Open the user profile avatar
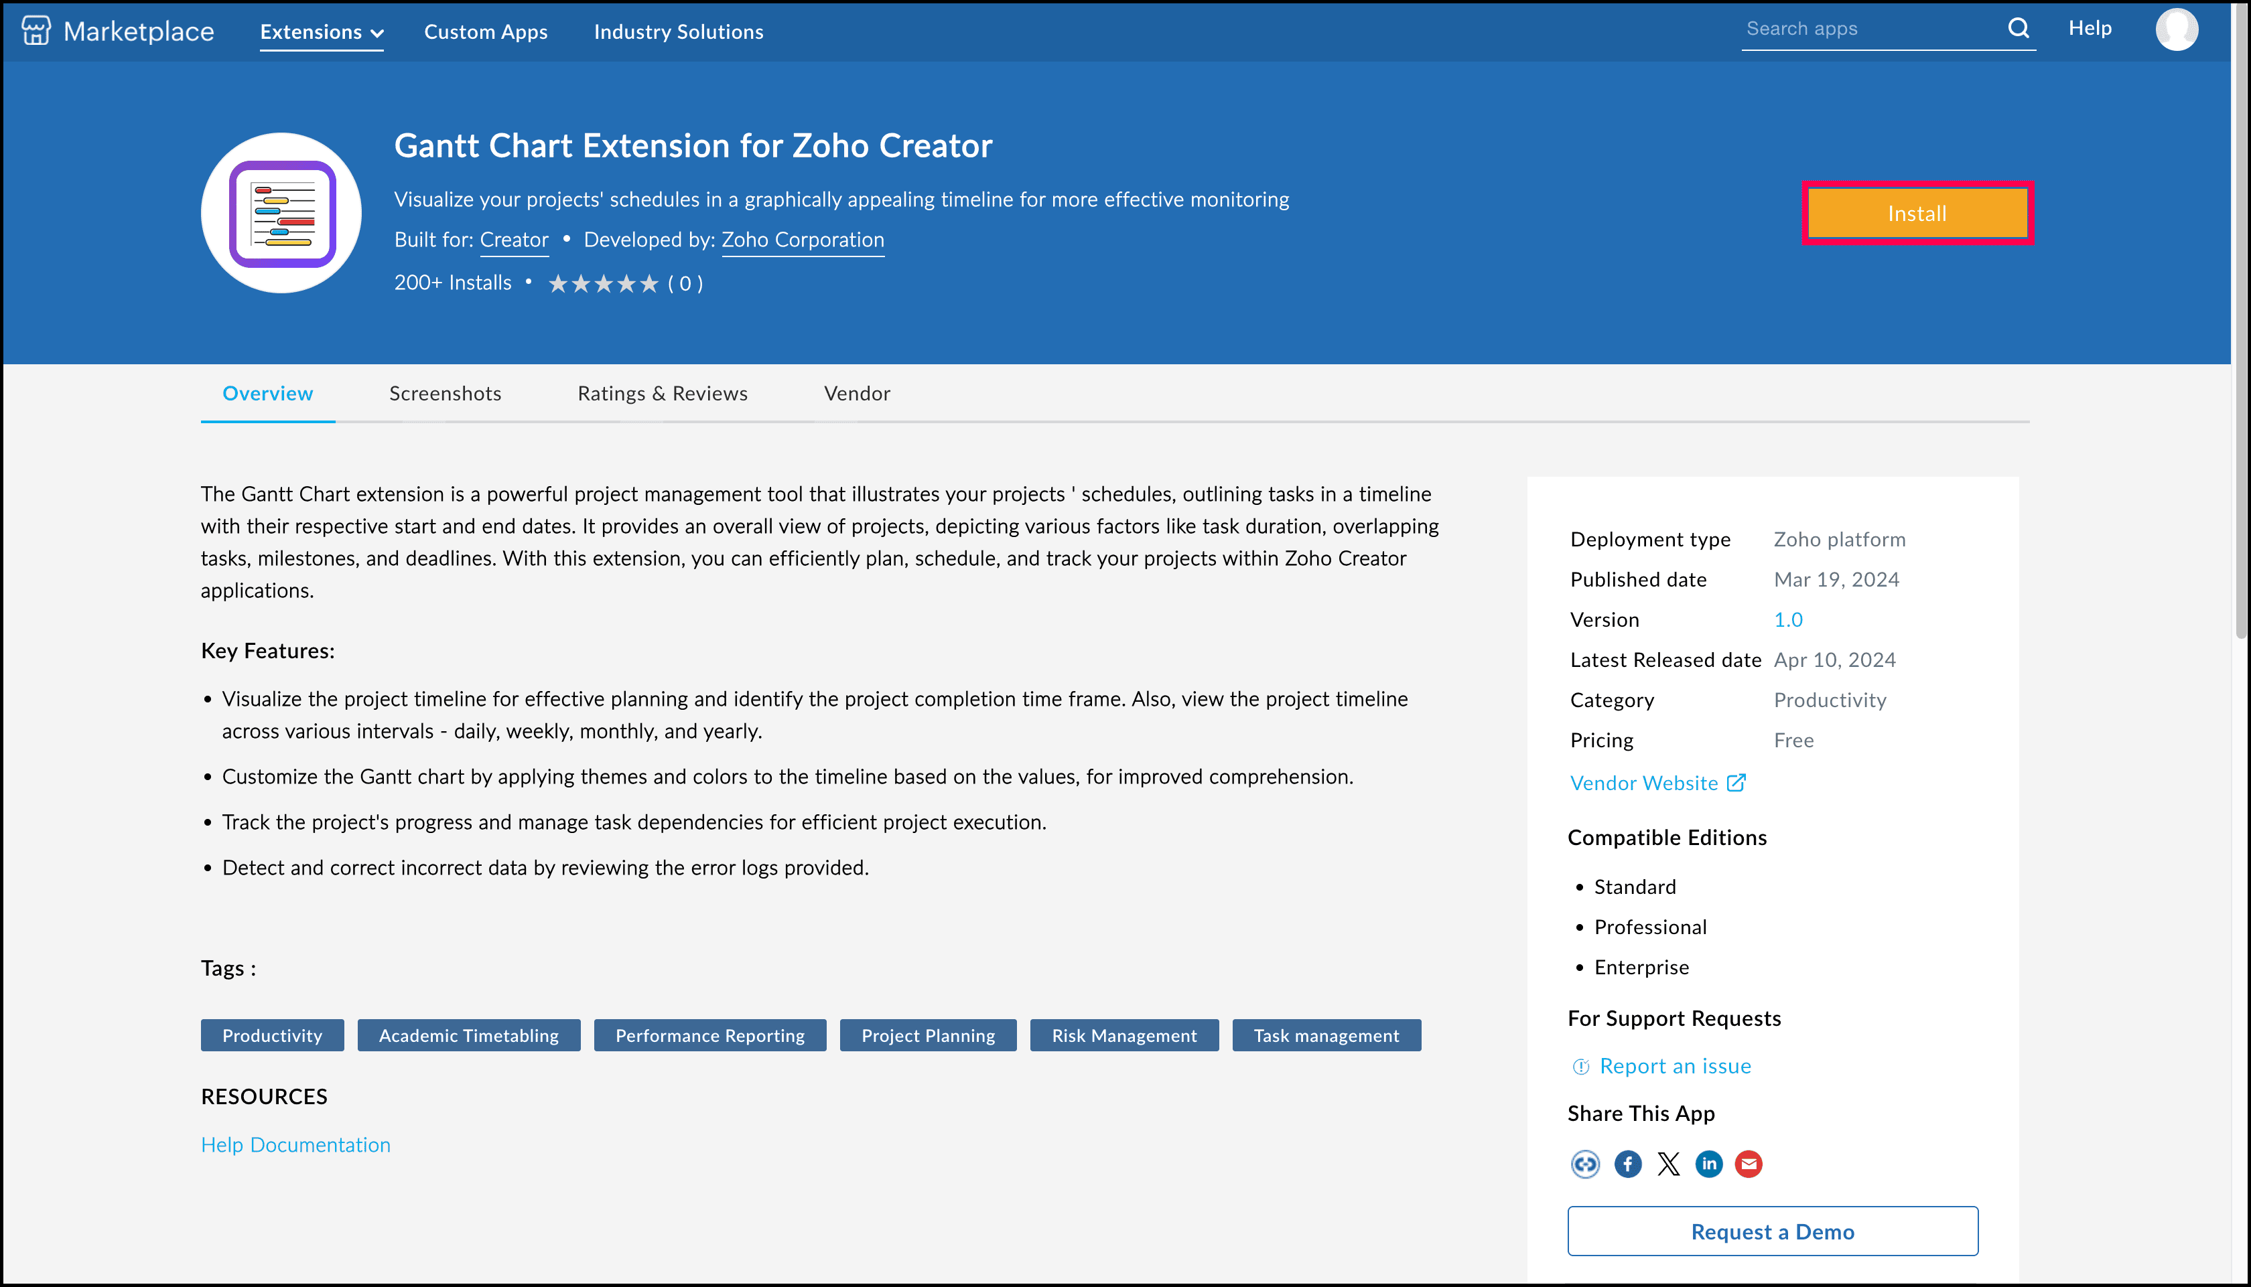The image size is (2251, 1287). click(x=2177, y=29)
